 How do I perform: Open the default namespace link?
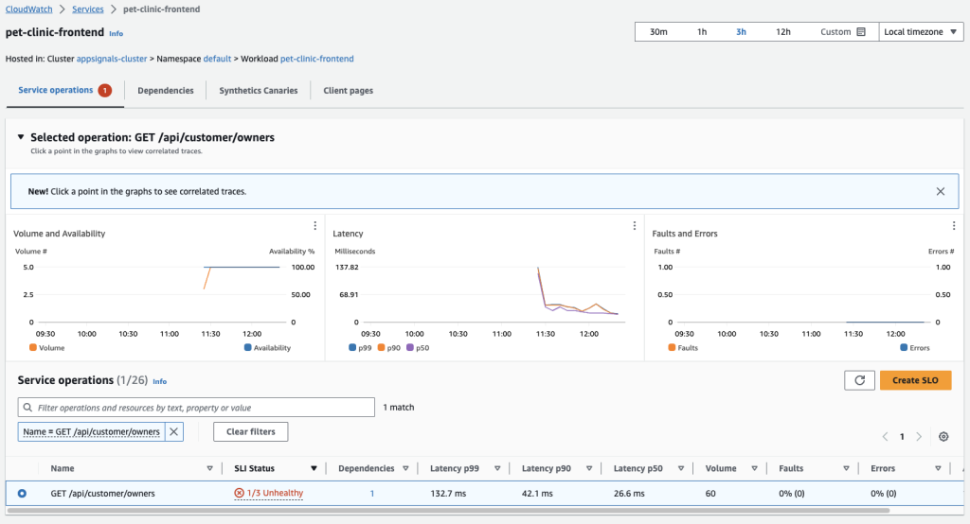point(217,59)
